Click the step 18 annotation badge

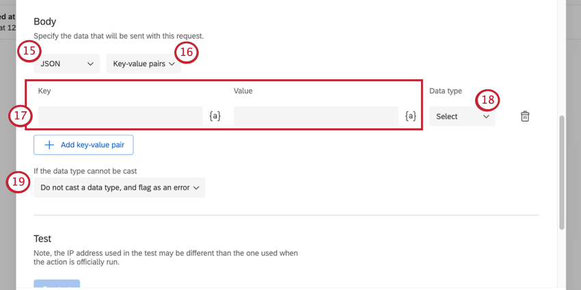coord(487,100)
